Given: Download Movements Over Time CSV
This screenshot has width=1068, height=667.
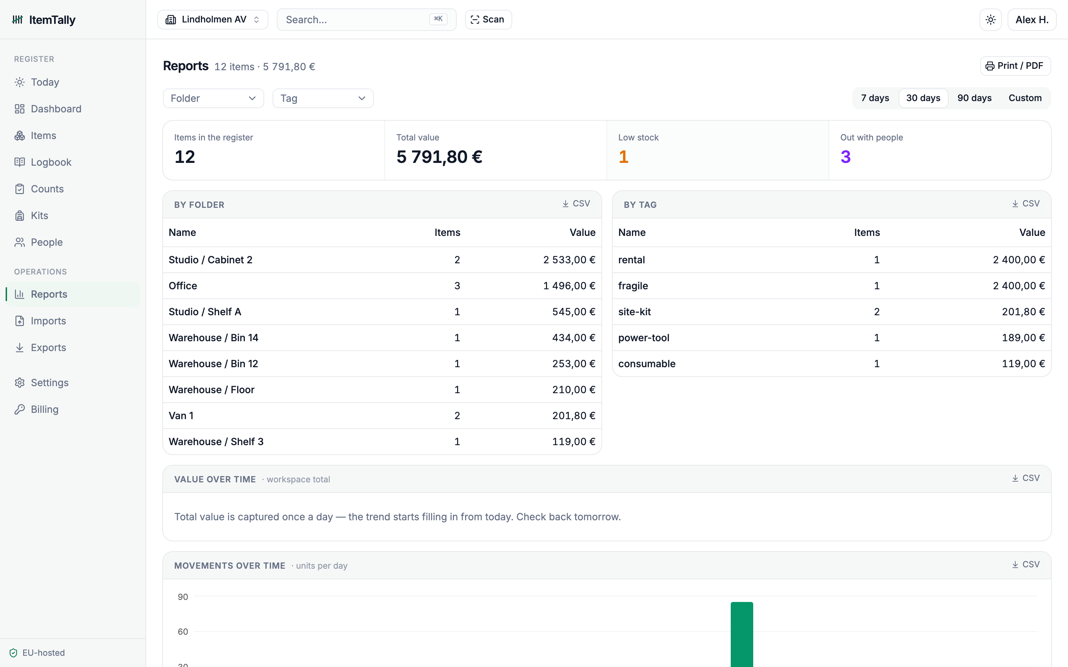Looking at the screenshot, I should pyautogui.click(x=1025, y=564).
